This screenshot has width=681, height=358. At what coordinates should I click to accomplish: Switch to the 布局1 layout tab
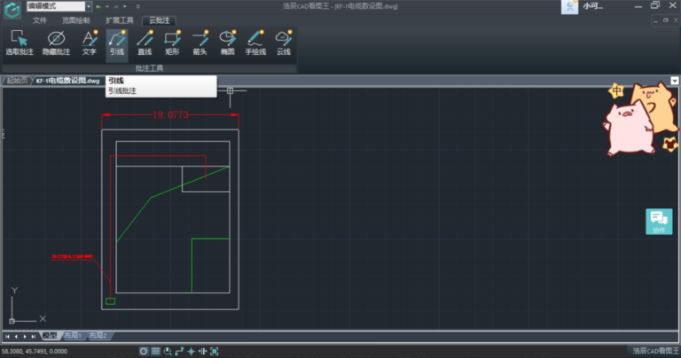72,337
